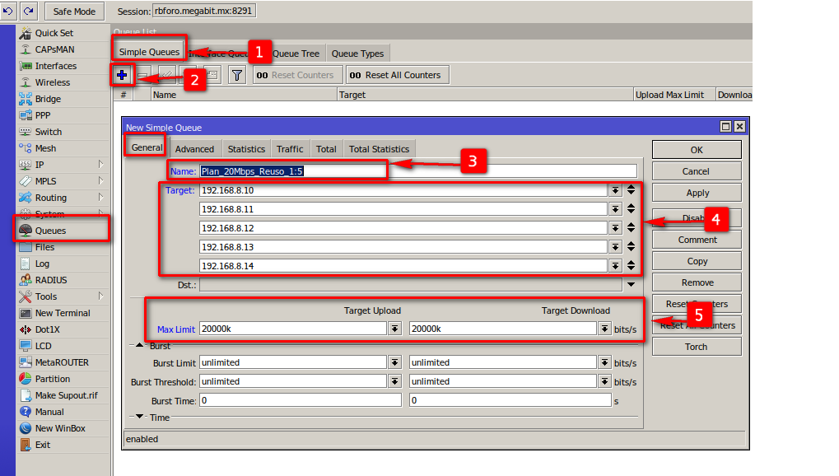Open New Terminal from sidebar
The image size is (839, 476).
[62, 313]
